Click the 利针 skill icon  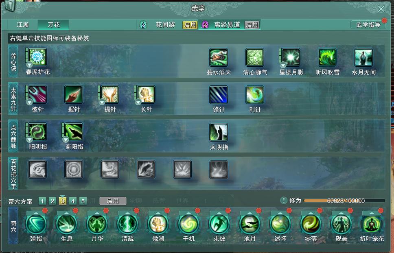click(255, 95)
